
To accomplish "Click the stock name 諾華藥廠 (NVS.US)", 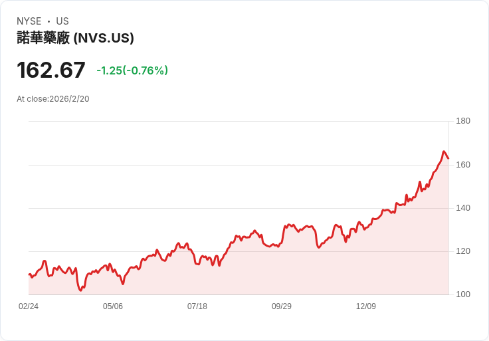I will pos(75,38).
